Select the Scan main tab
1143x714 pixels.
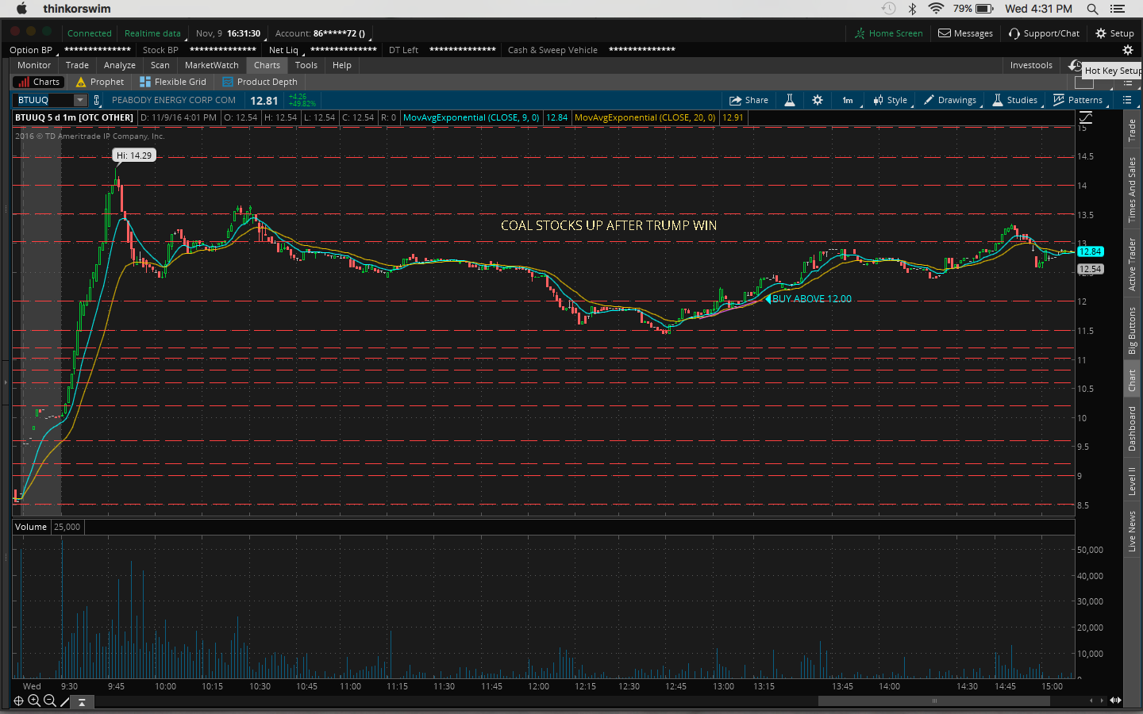(160, 65)
